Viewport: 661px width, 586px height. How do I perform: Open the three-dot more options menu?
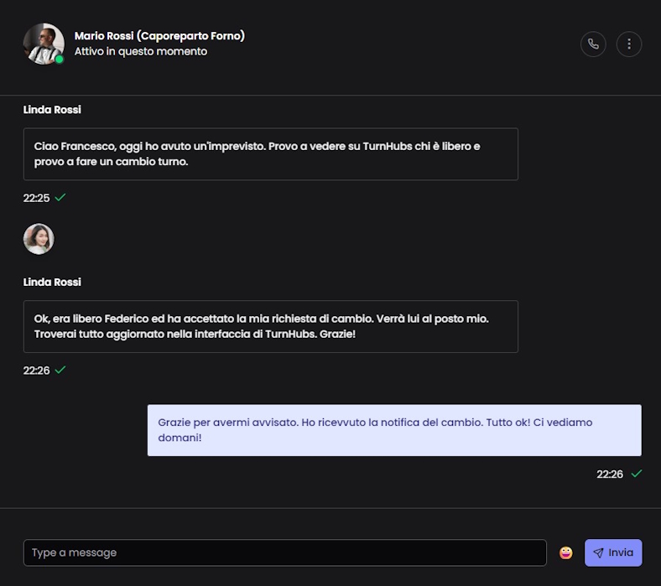point(629,44)
